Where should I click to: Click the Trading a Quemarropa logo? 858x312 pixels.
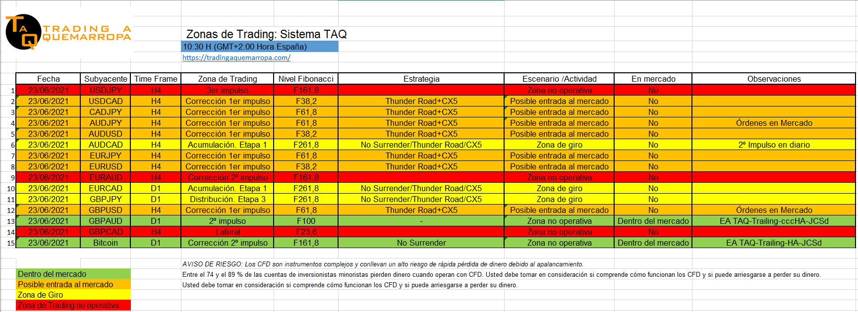click(x=68, y=32)
